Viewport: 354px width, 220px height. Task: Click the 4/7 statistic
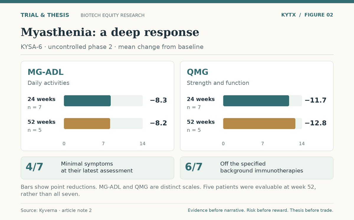pyautogui.click(x=34, y=167)
